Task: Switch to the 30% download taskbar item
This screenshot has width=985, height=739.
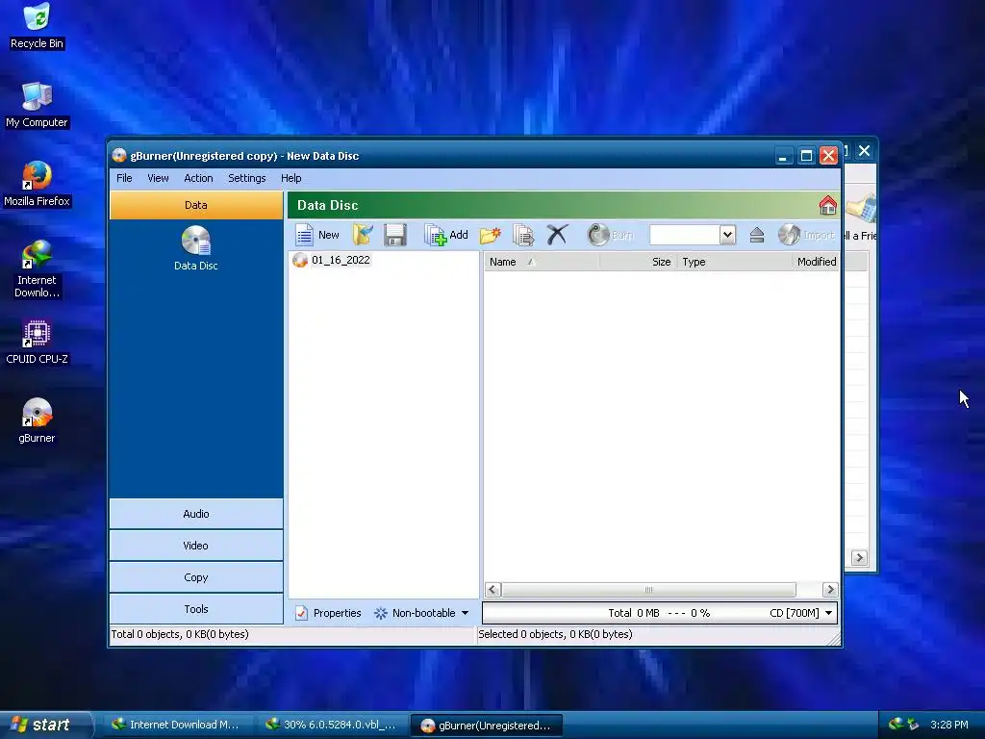Action: (332, 725)
